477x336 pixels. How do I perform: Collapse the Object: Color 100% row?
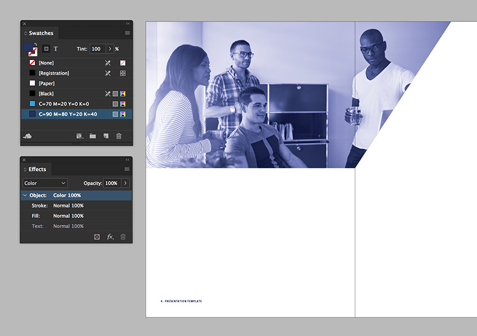(x=24, y=195)
